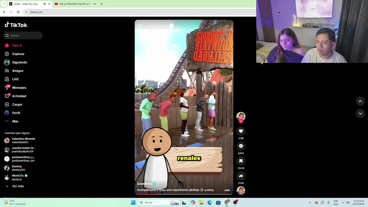Click the microphone tray icon
This screenshot has width=368, height=207.
click(x=329, y=202)
